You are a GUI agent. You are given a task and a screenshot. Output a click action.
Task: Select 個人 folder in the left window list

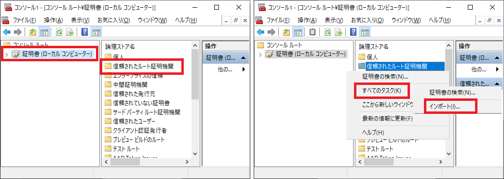point(118,56)
